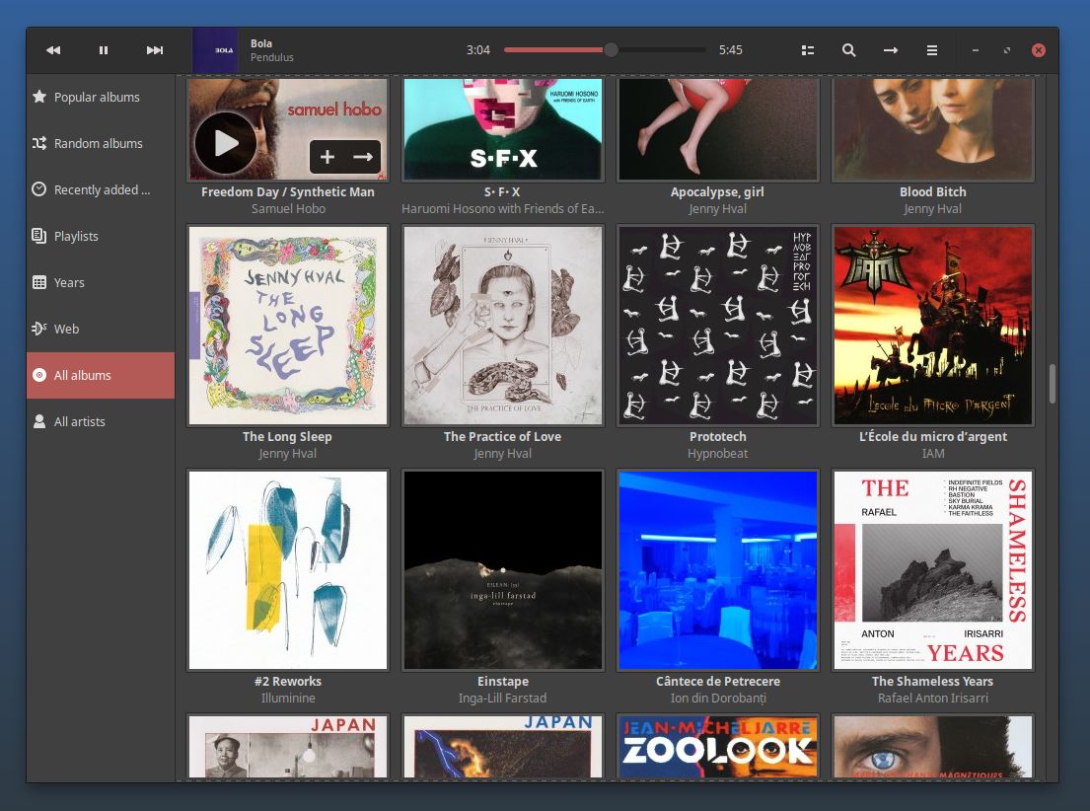Screen dimensions: 1090x811
Task: Show Recently added albums
Action: [x=101, y=189]
